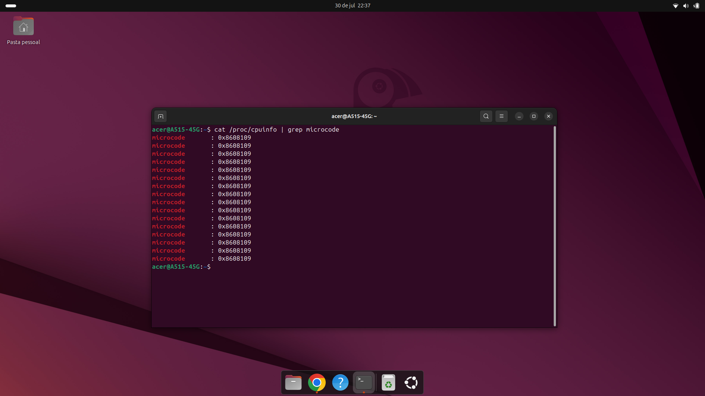Viewport: 705px width, 396px height.
Task: Click the terminal title acer@A515-45G: ~
Action: point(354,116)
